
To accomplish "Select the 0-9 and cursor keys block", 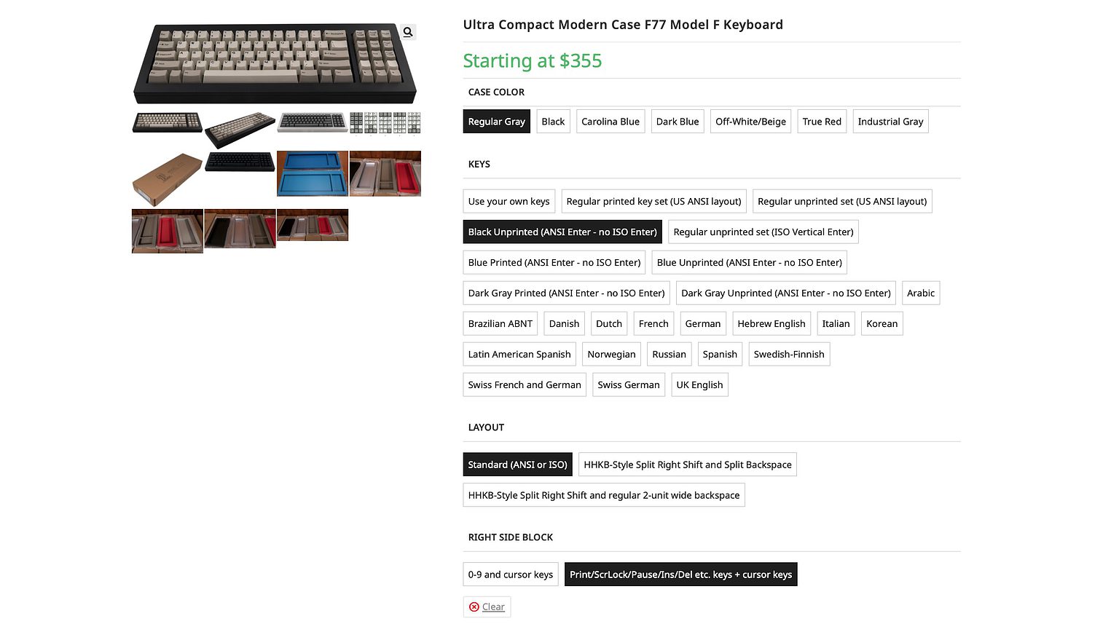I will click(x=510, y=574).
